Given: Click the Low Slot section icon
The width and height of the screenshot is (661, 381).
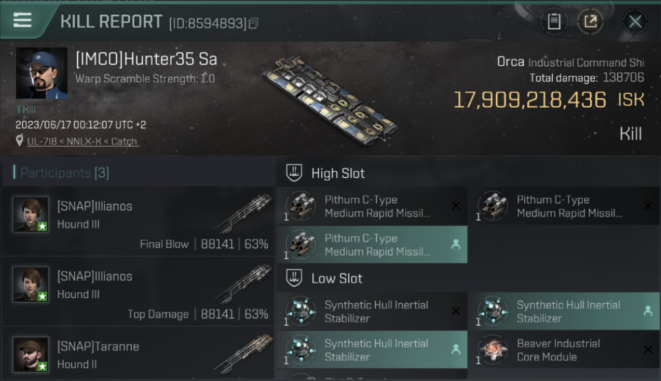Looking at the screenshot, I should tap(294, 278).
